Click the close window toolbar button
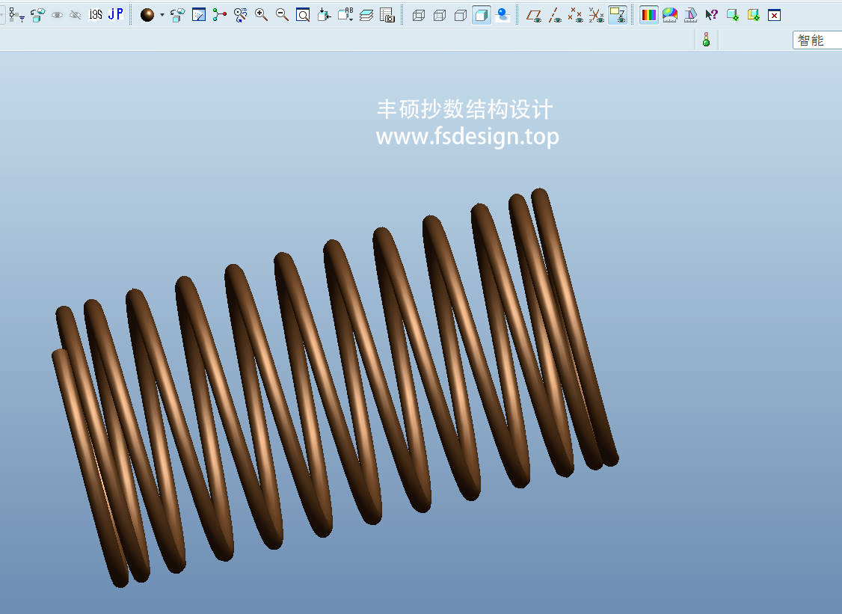Screen dimensions: 842x614 click(x=774, y=14)
